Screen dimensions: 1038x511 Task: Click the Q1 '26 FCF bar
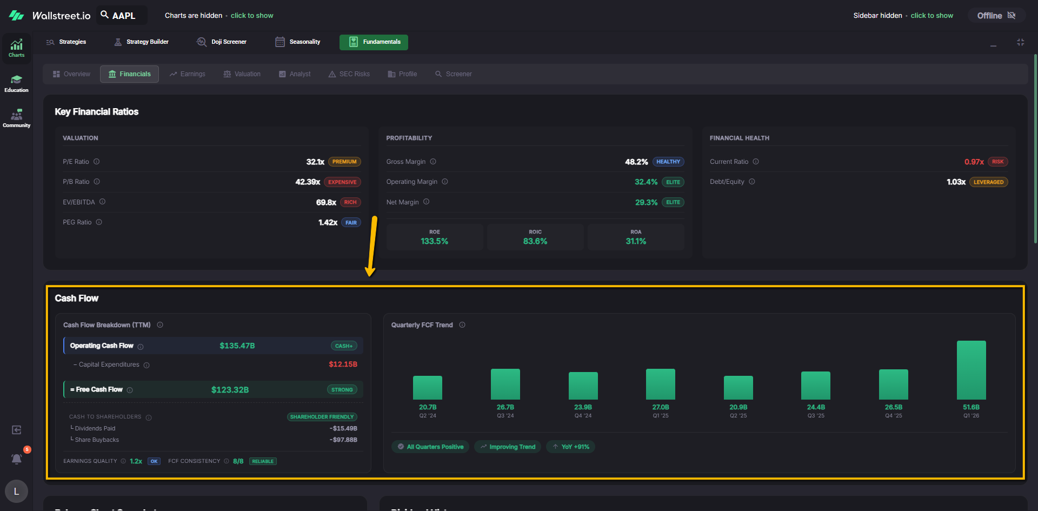(x=971, y=370)
